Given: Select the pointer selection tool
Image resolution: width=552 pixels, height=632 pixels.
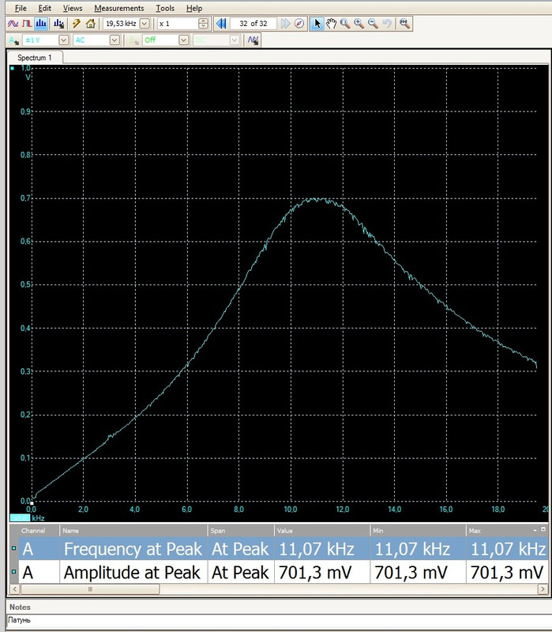Looking at the screenshot, I should [317, 24].
